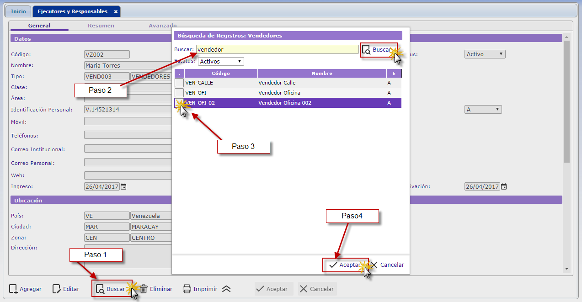The width and height of the screenshot is (582, 302).
Task: Click the Código field VZ002
Action: pos(107,54)
